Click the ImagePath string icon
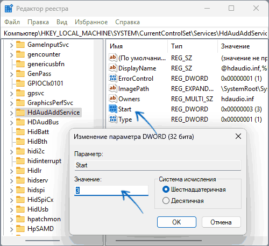The width and height of the screenshot is (269, 246). click(113, 88)
